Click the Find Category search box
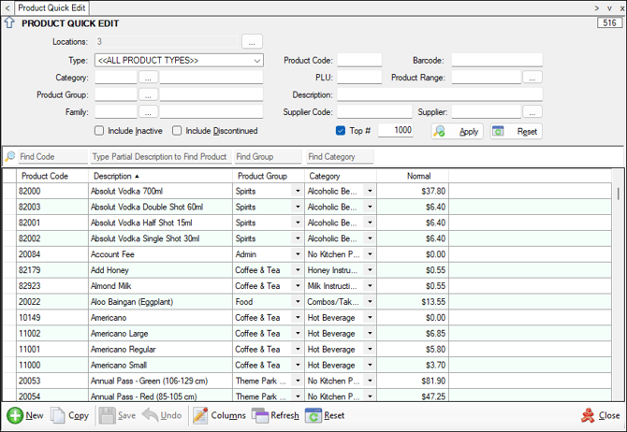This screenshot has width=627, height=432. point(341,157)
